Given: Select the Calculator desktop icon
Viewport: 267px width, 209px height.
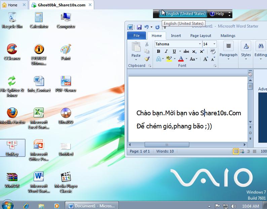Looking at the screenshot, I should pyautogui.click(x=39, y=20).
